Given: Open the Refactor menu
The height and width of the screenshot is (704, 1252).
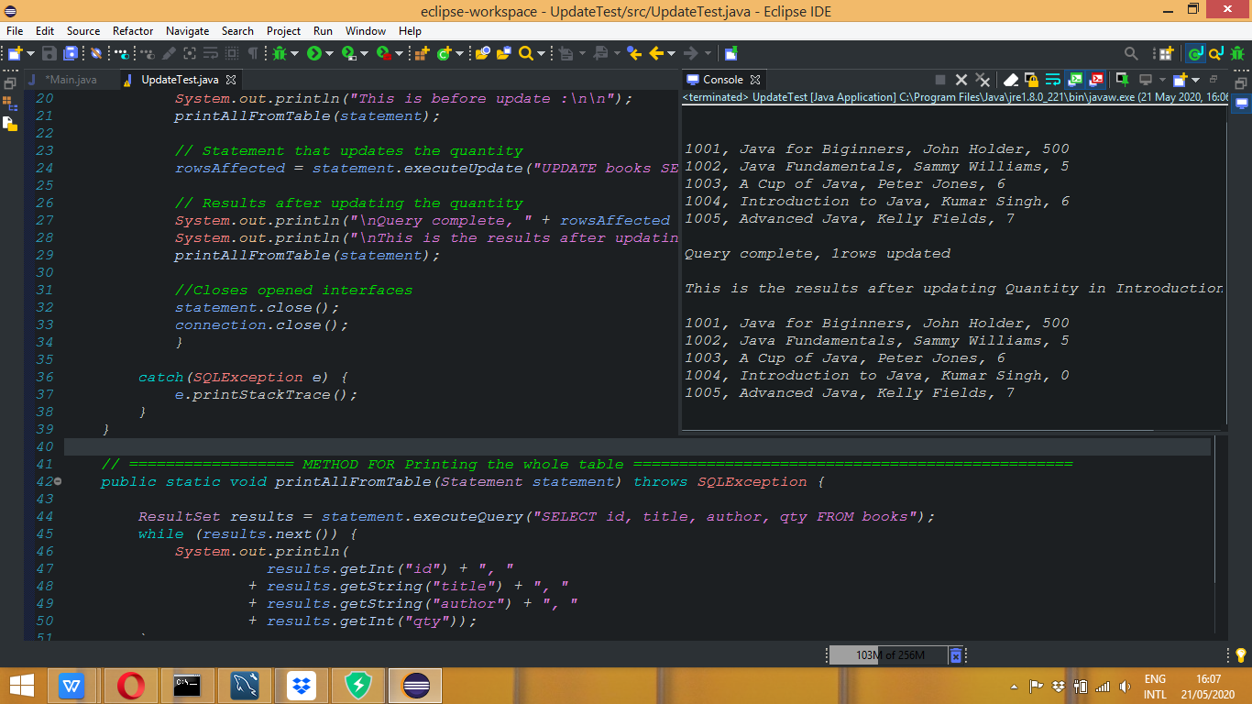Looking at the screenshot, I should [x=133, y=31].
